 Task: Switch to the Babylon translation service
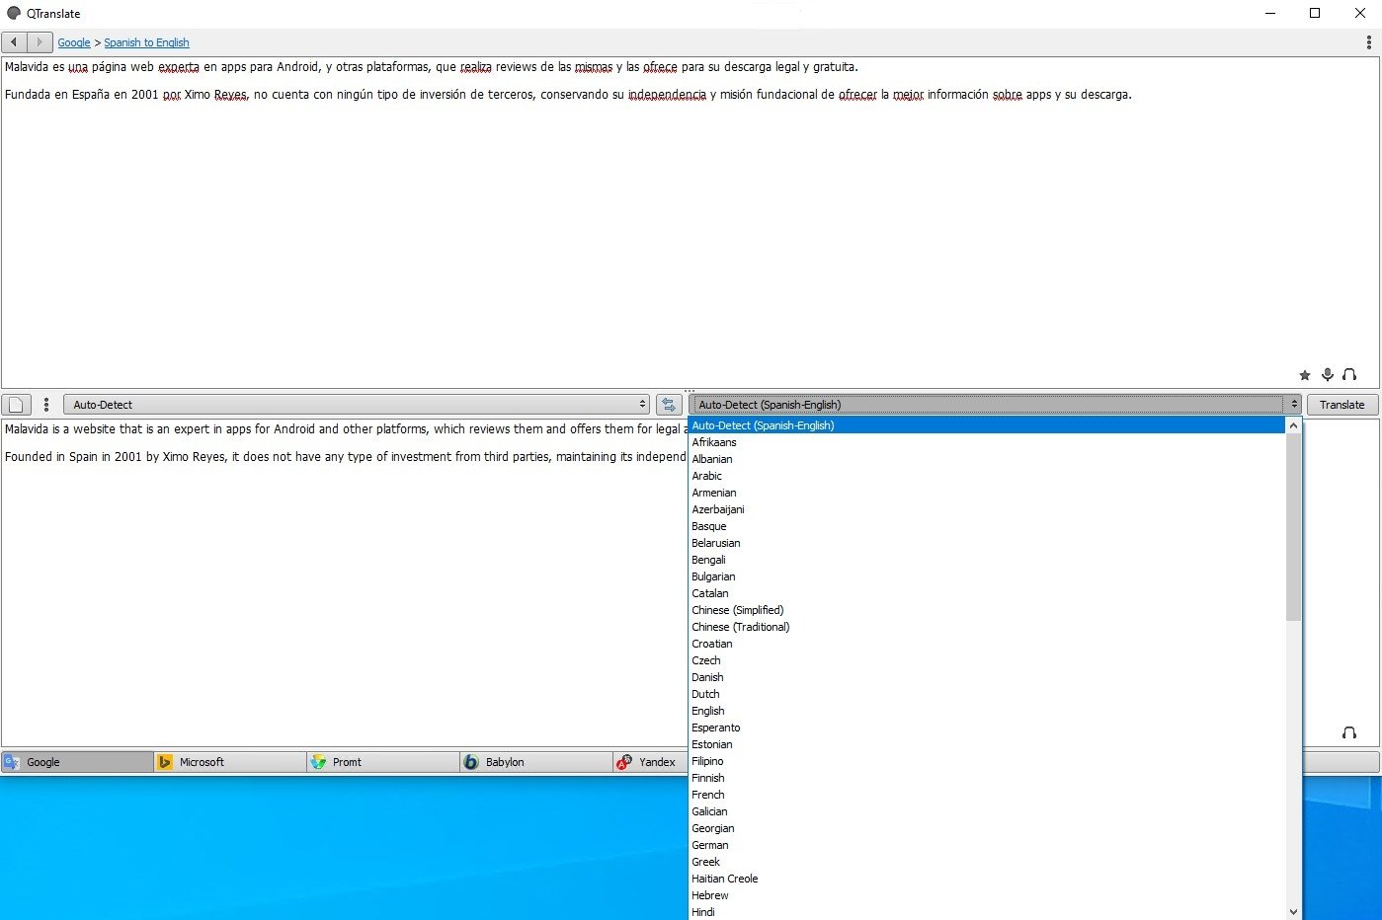[x=536, y=762]
